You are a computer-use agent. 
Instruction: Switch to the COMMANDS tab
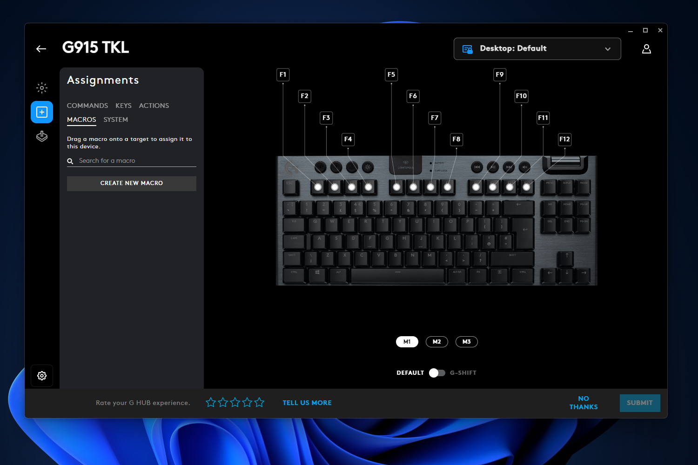(x=87, y=106)
